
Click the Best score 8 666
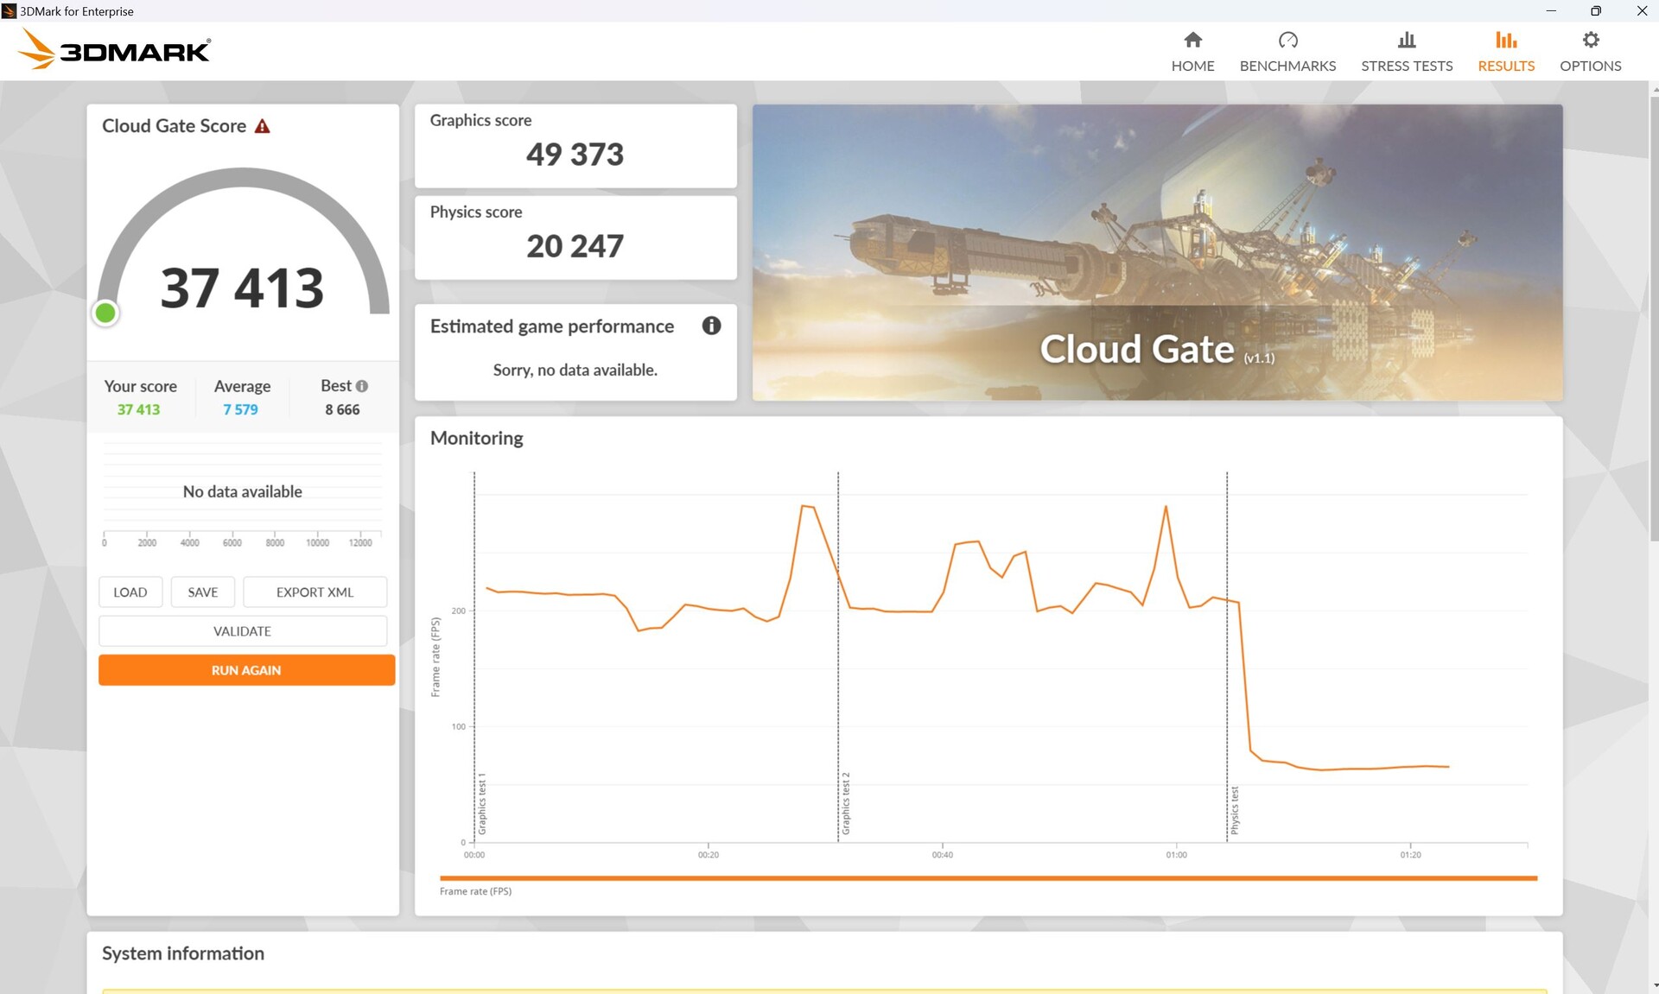coord(342,409)
